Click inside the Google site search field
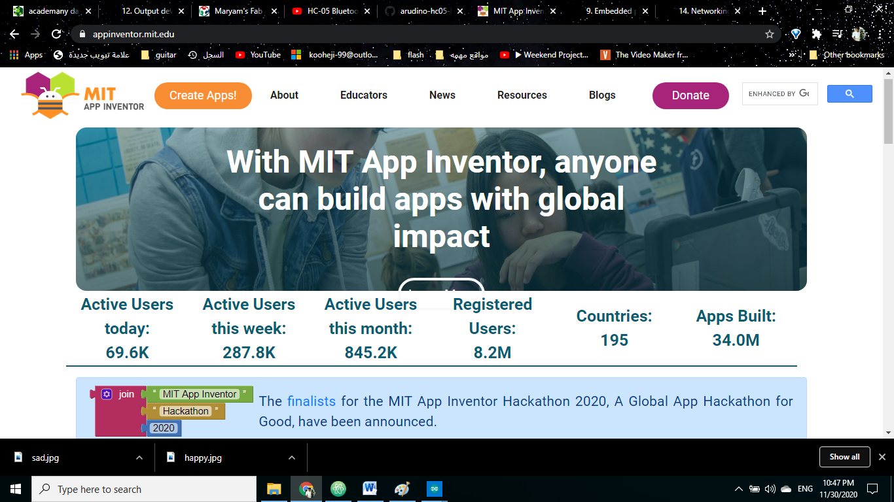The image size is (894, 502). [x=779, y=93]
